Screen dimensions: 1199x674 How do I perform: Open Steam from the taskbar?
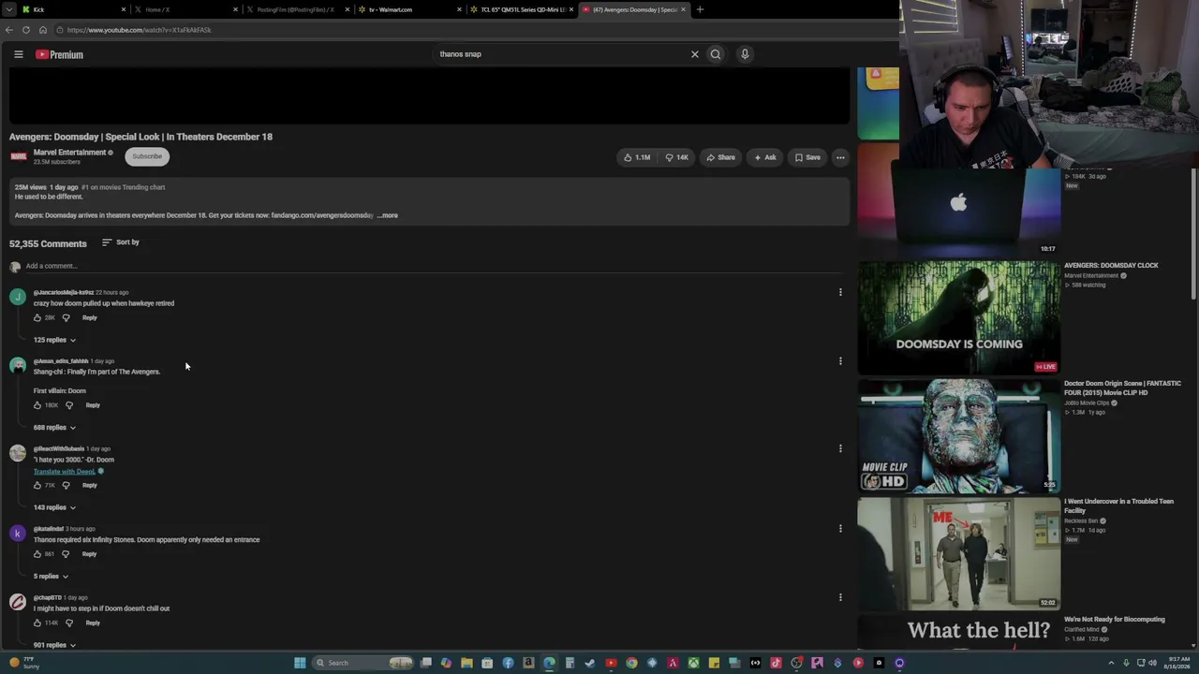point(590,663)
